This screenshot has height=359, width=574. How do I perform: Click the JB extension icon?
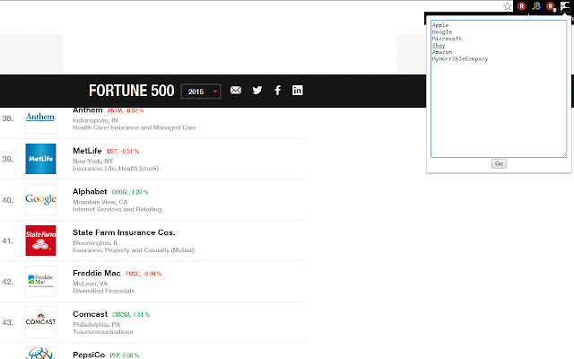pyautogui.click(x=536, y=6)
